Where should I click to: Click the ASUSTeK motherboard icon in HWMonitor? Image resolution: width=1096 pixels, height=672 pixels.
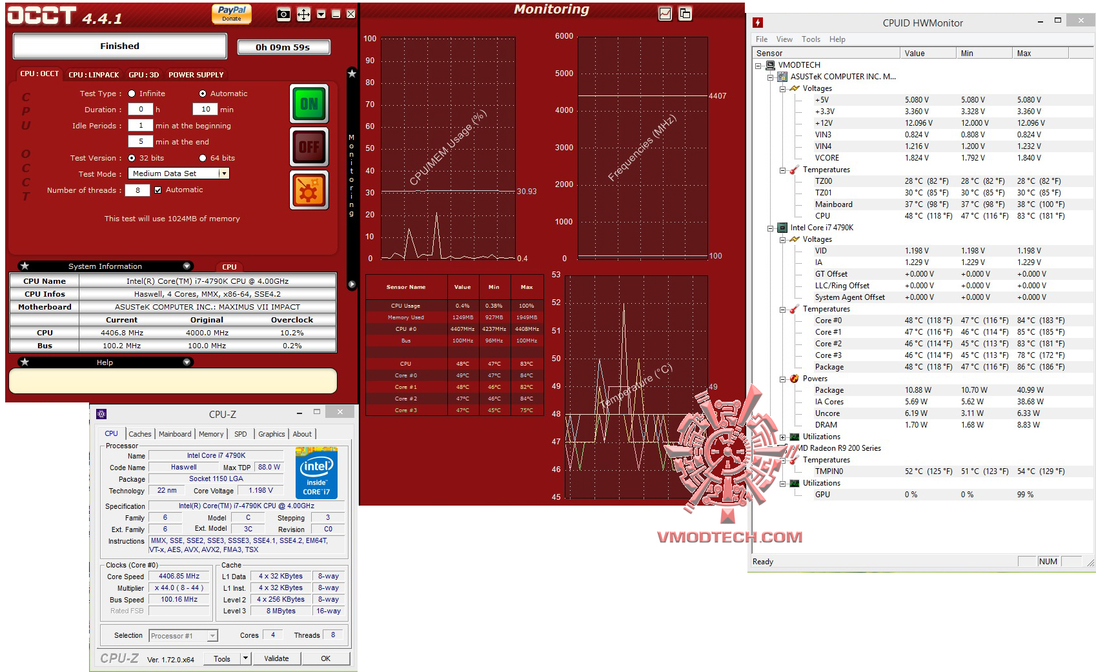click(x=782, y=77)
